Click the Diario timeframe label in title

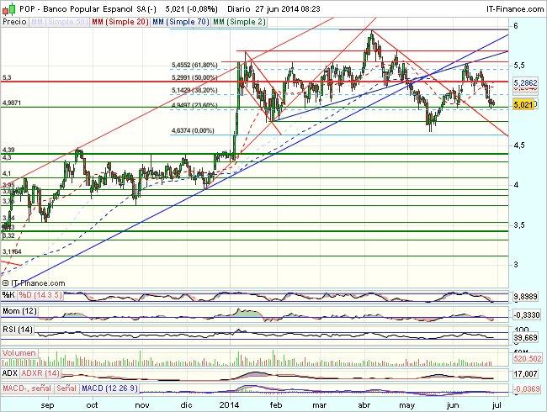242,7
